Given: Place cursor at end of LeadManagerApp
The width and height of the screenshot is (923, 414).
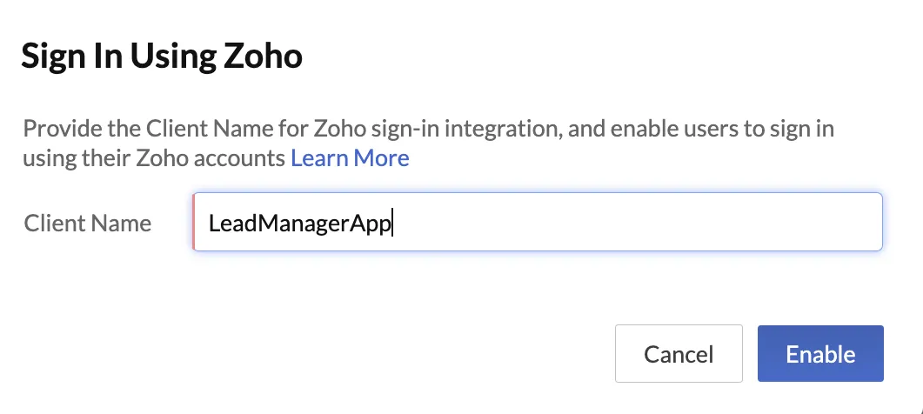Looking at the screenshot, I should pos(392,224).
